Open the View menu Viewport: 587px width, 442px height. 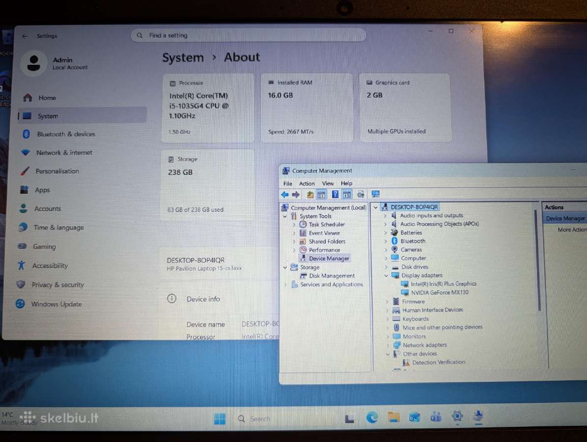tap(328, 183)
